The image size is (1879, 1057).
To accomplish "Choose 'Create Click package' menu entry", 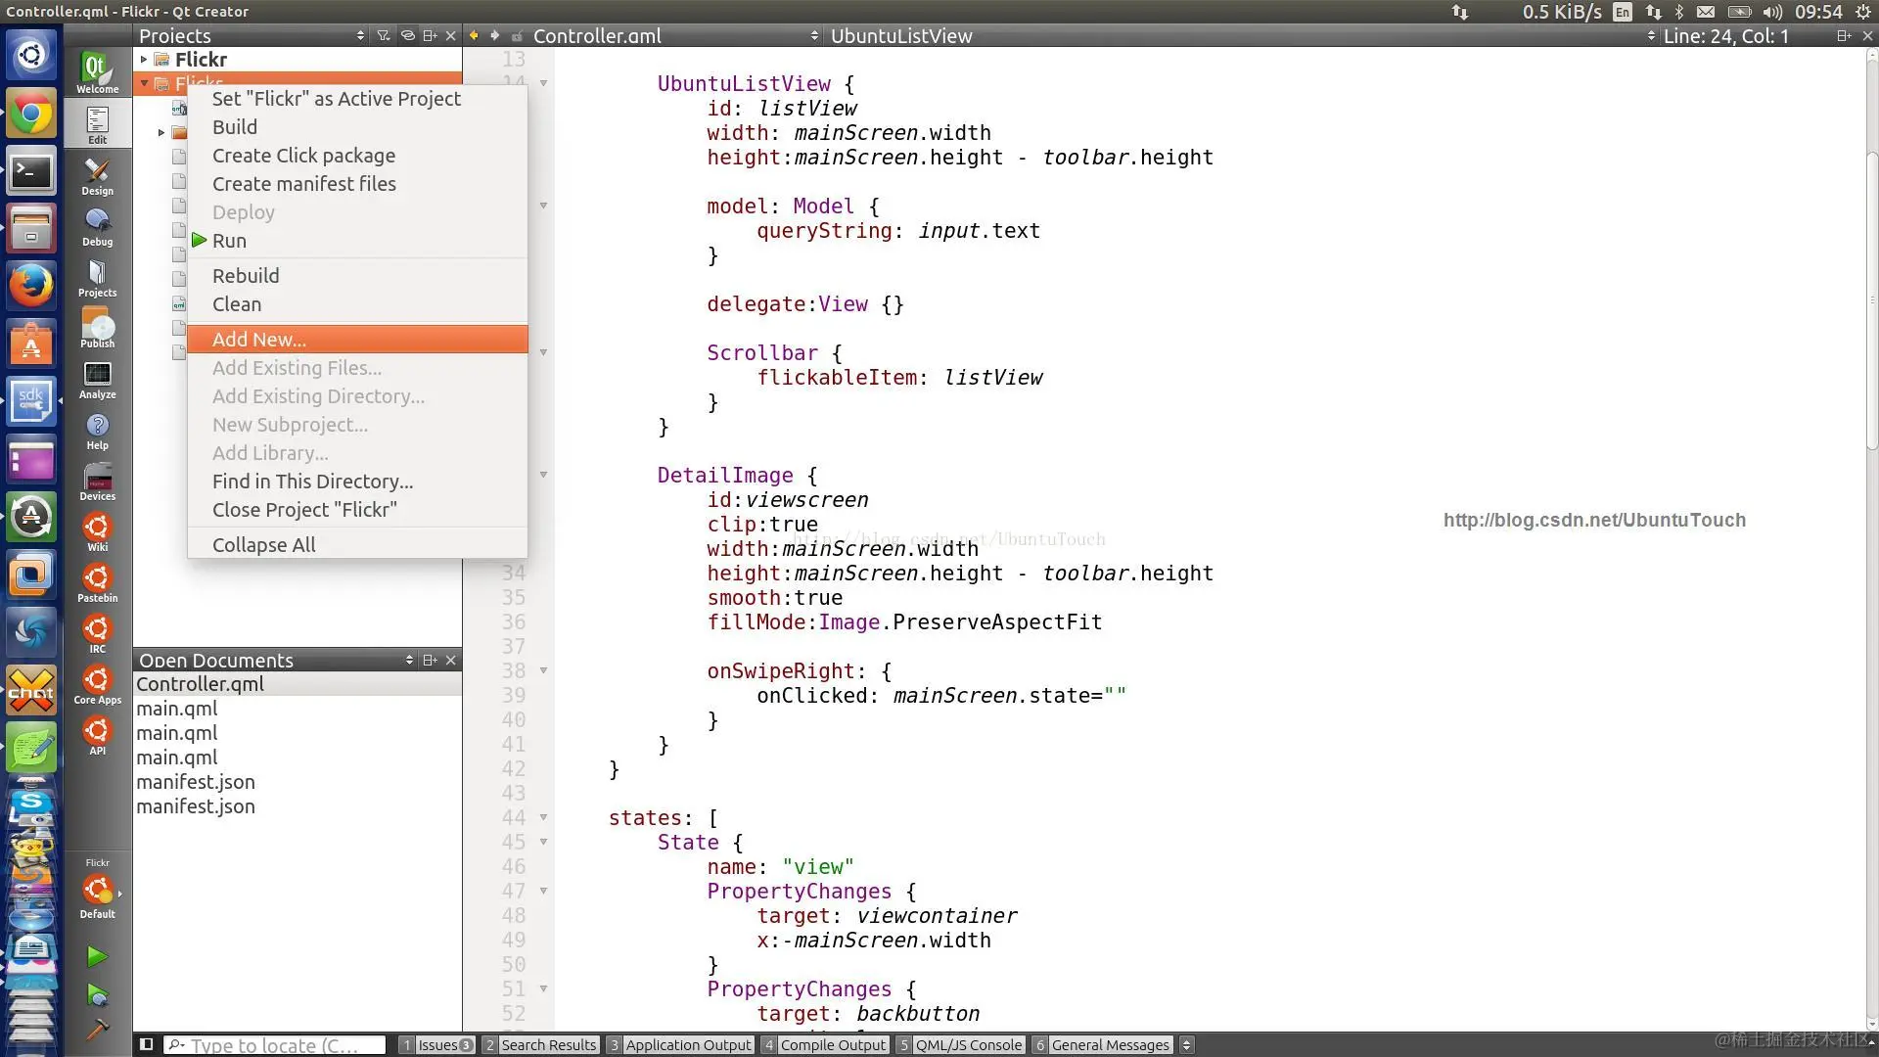I will (304, 156).
